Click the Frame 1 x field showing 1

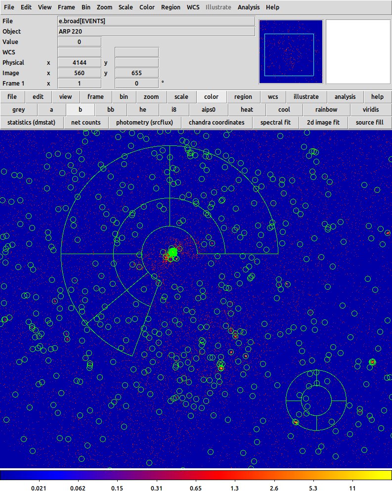tap(80, 83)
